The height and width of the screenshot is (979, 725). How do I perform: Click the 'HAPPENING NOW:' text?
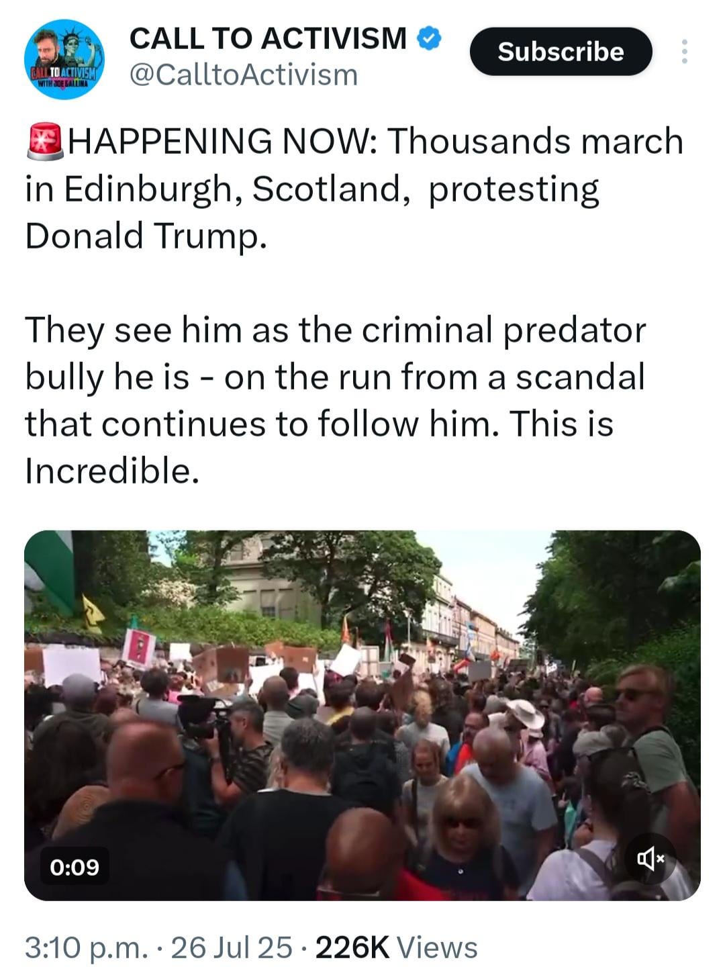pos(222,142)
